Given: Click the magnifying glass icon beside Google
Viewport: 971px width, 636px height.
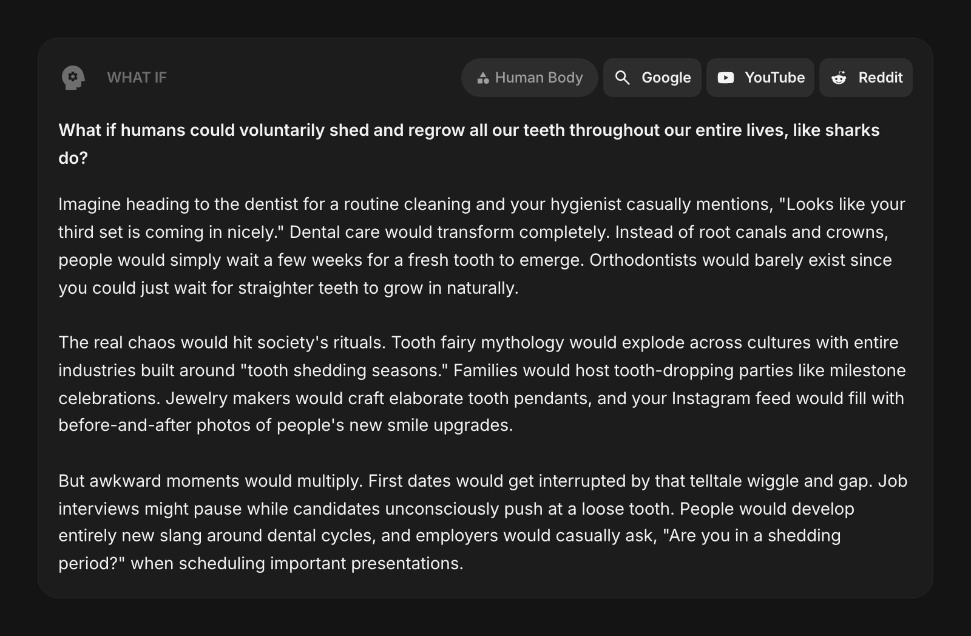Looking at the screenshot, I should [x=622, y=78].
